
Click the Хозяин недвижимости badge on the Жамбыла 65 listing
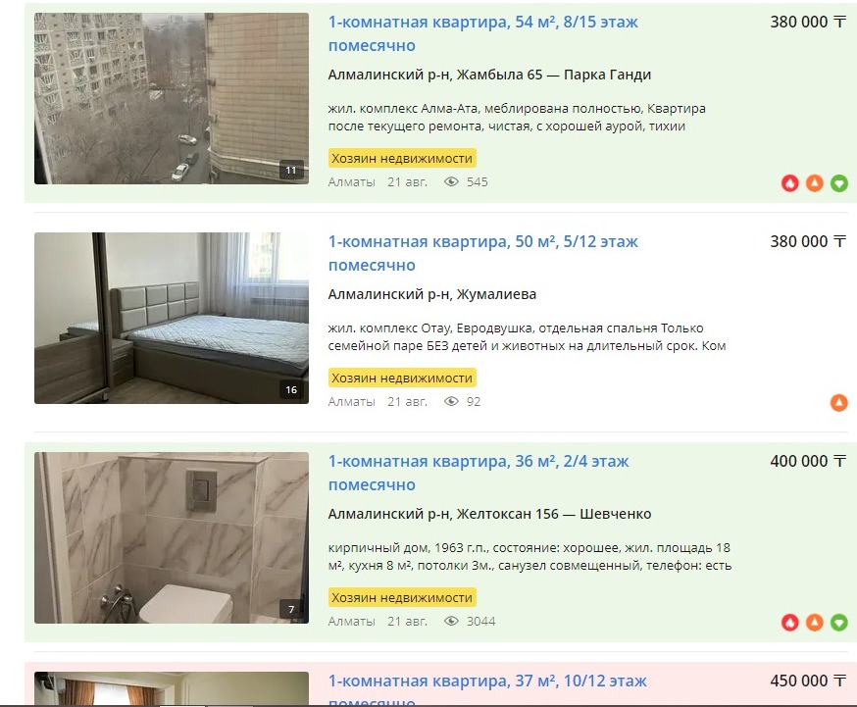402,158
